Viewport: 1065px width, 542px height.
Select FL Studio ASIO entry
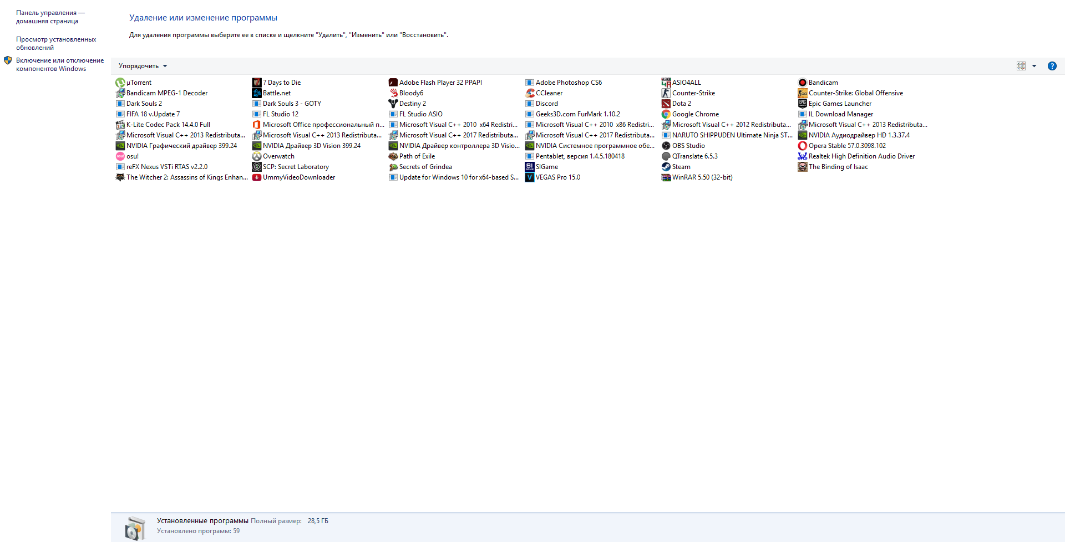coord(415,114)
